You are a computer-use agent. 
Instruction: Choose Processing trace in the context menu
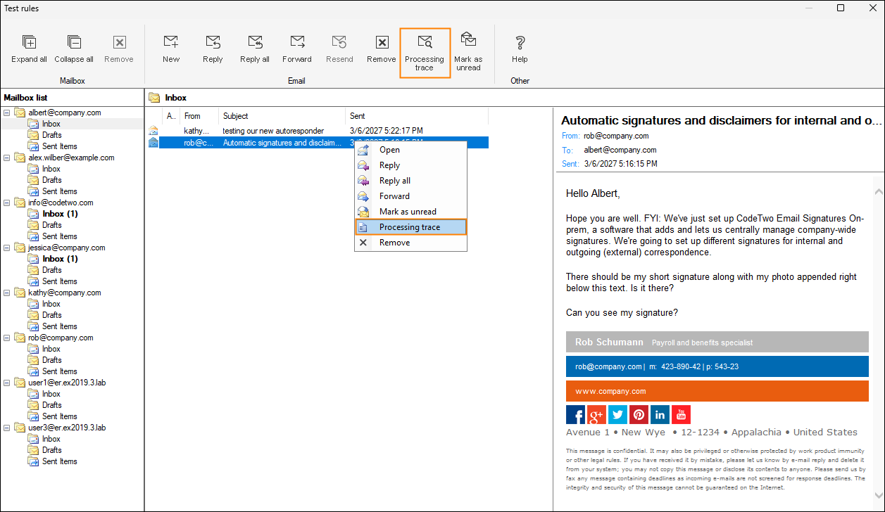pos(410,227)
